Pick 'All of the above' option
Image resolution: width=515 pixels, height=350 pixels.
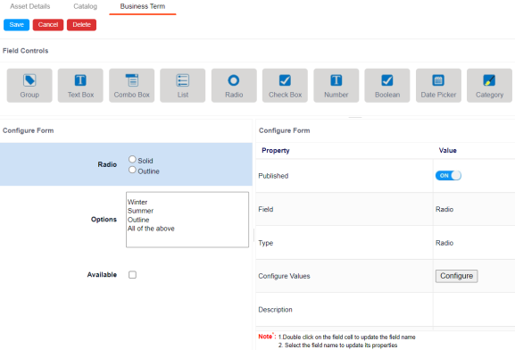click(151, 229)
